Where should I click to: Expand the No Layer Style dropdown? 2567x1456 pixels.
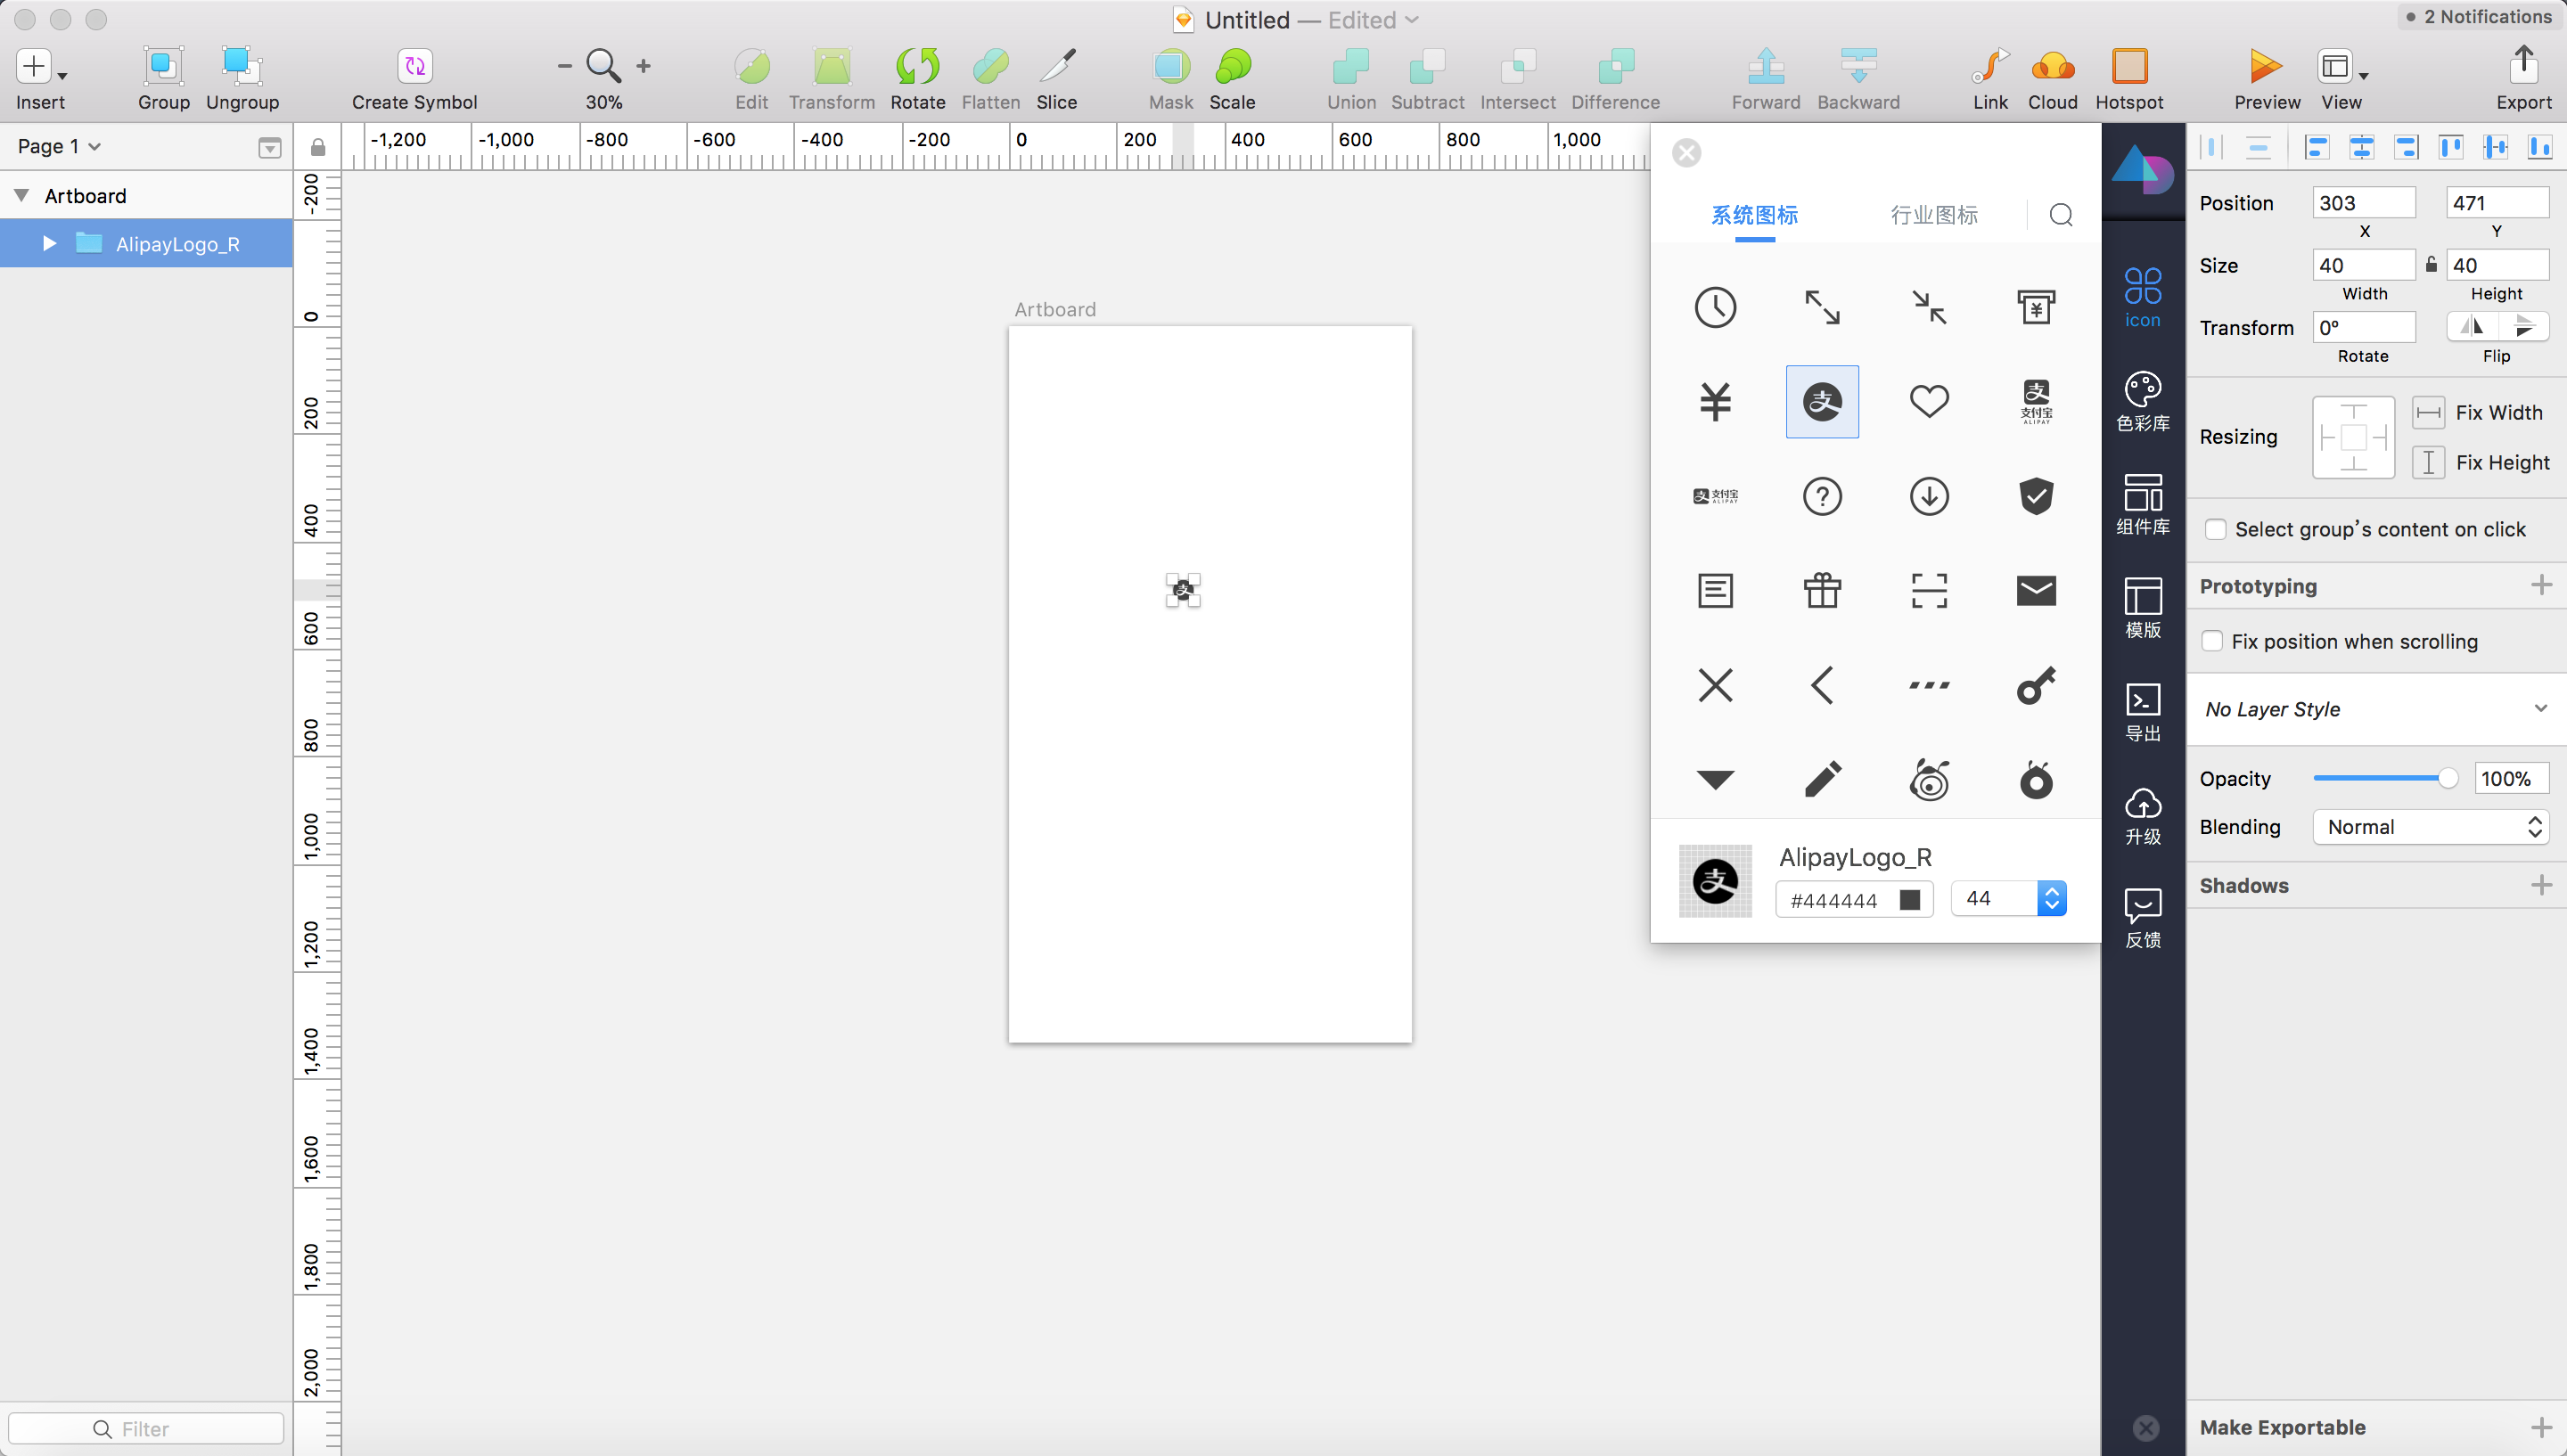point(2375,709)
